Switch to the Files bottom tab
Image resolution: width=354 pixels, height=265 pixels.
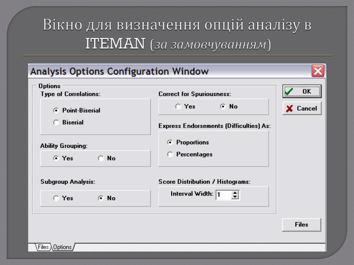tap(43, 247)
